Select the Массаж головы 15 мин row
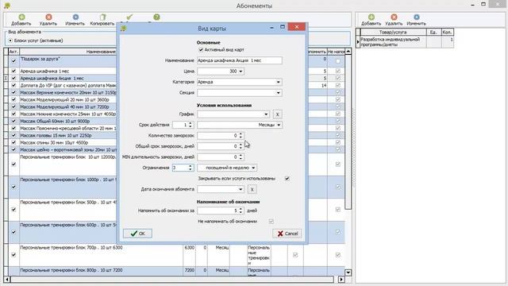This screenshot has width=508, height=286. pos(67,135)
